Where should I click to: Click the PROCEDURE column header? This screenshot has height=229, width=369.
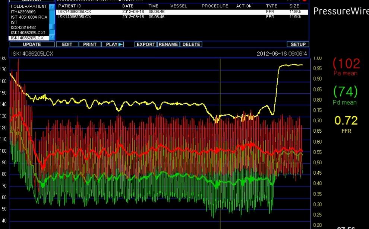(215, 6)
